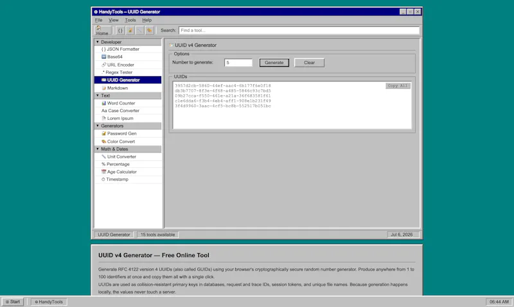
Task: Click the Copy All button
Action: [x=398, y=86]
